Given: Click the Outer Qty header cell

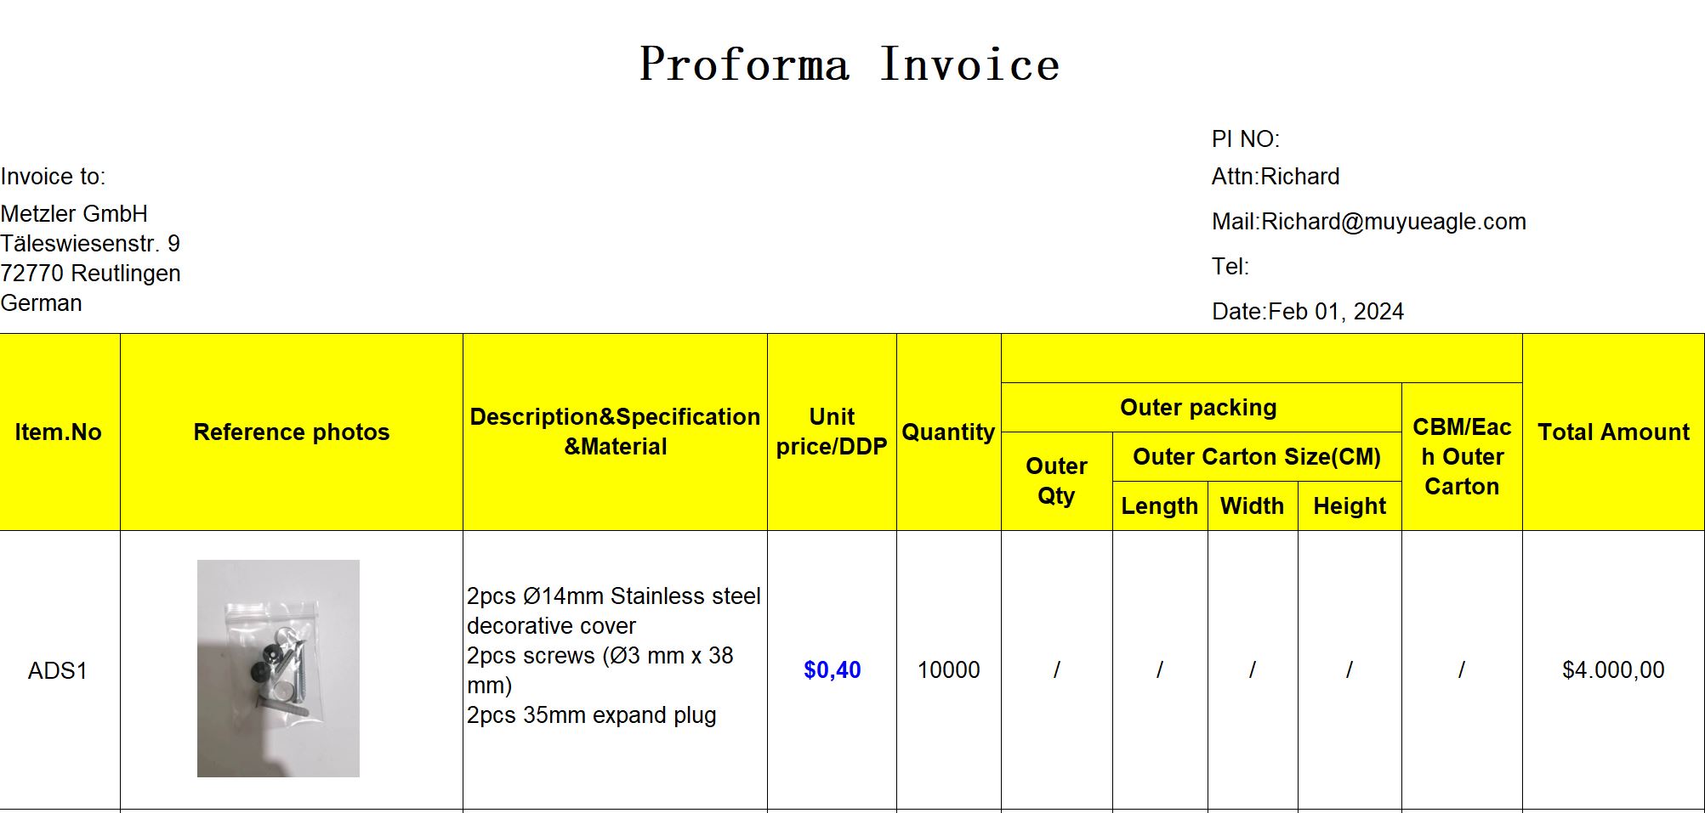Looking at the screenshot, I should 1056,481.
